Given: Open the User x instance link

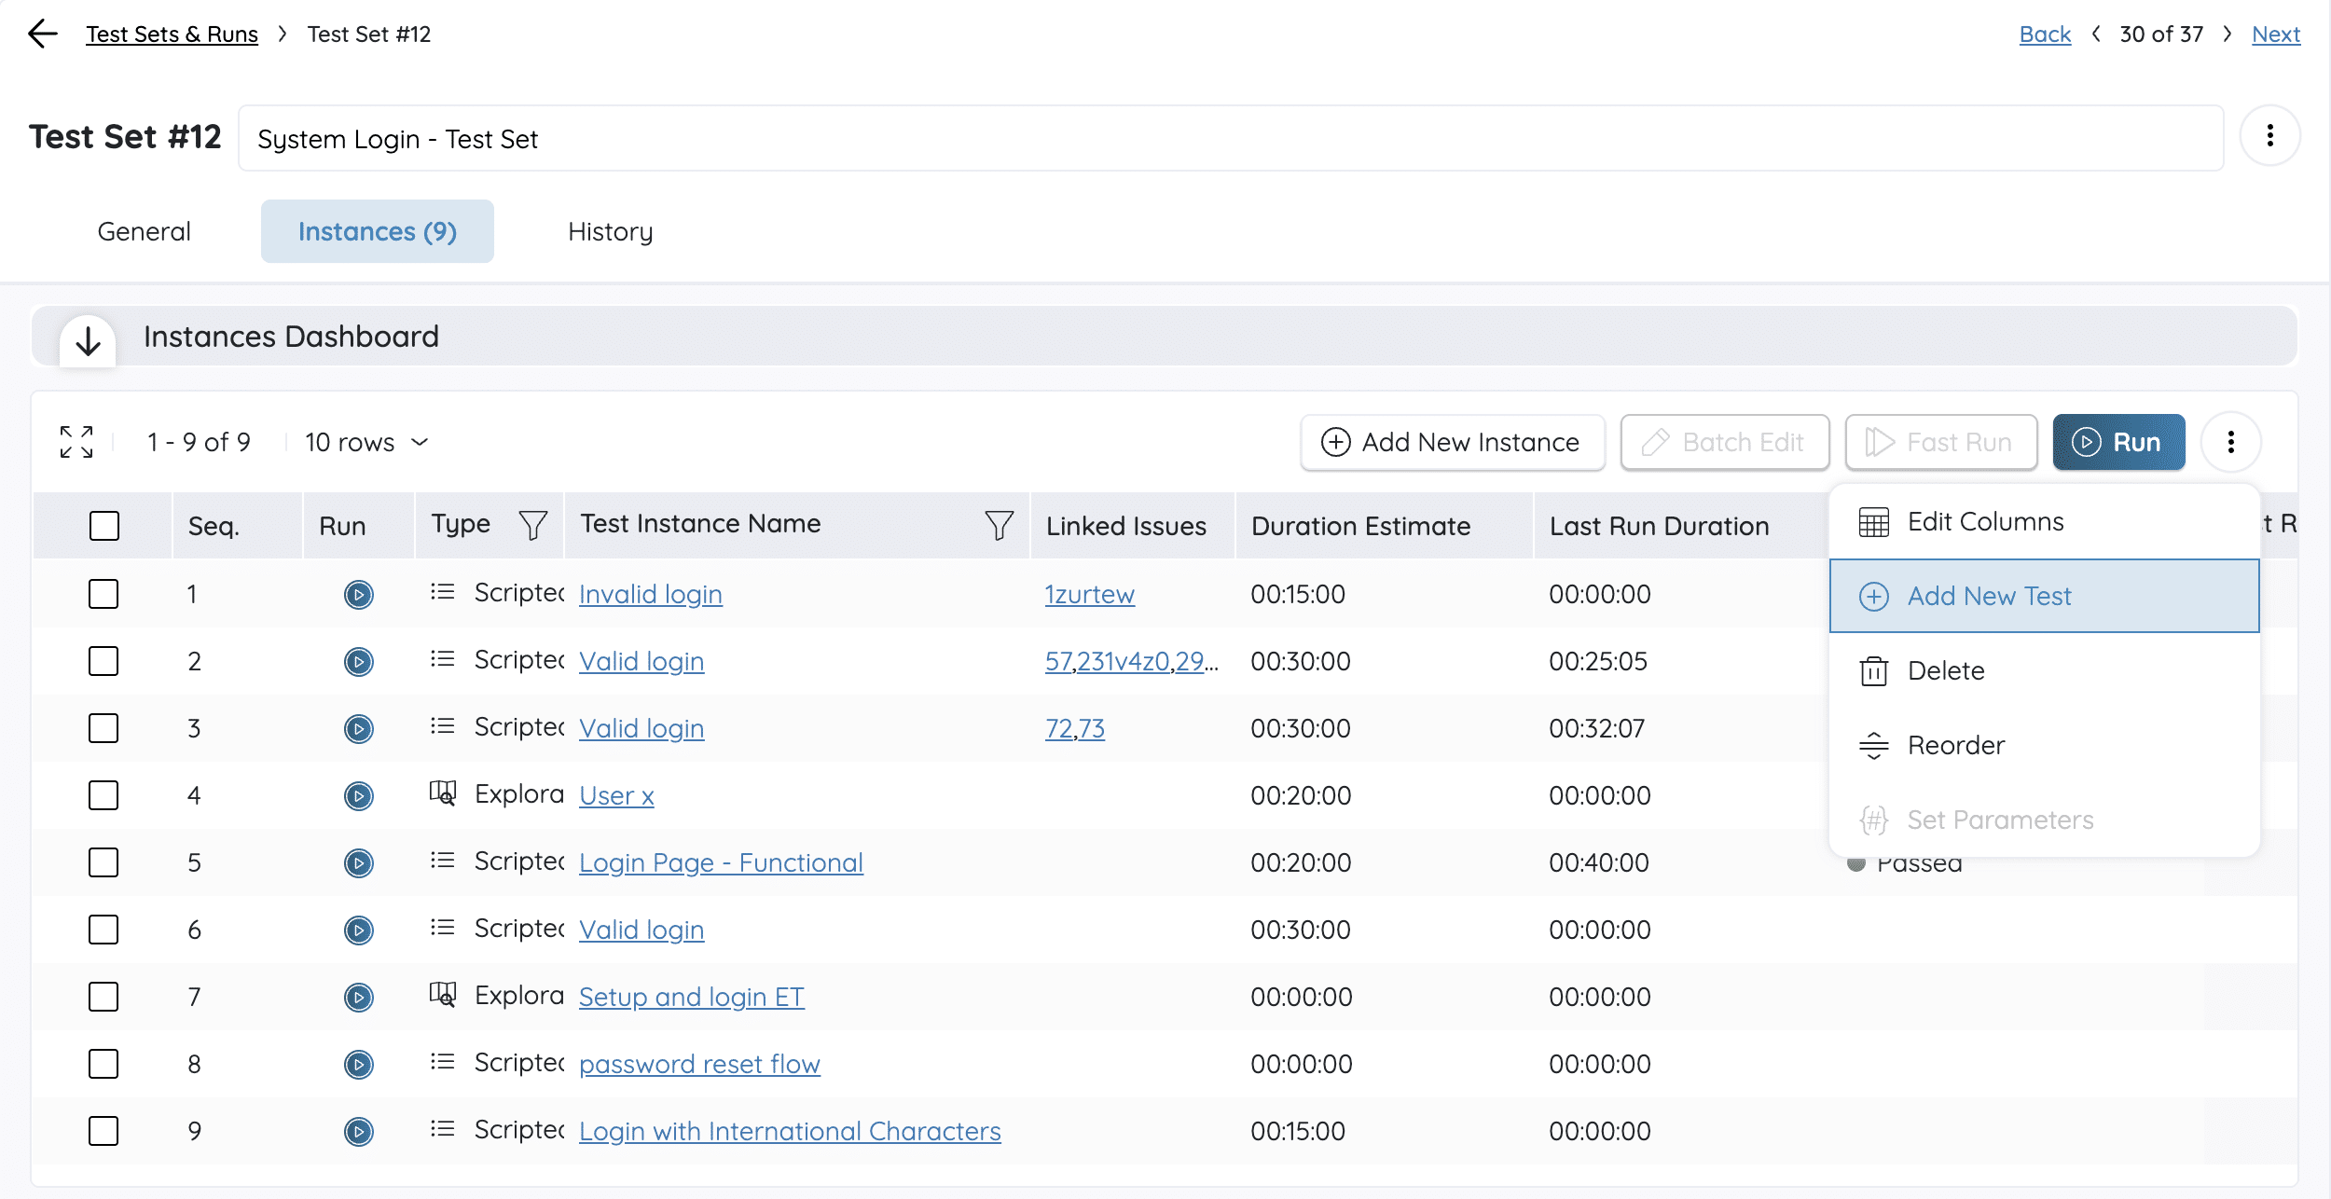Looking at the screenshot, I should pos(616,795).
